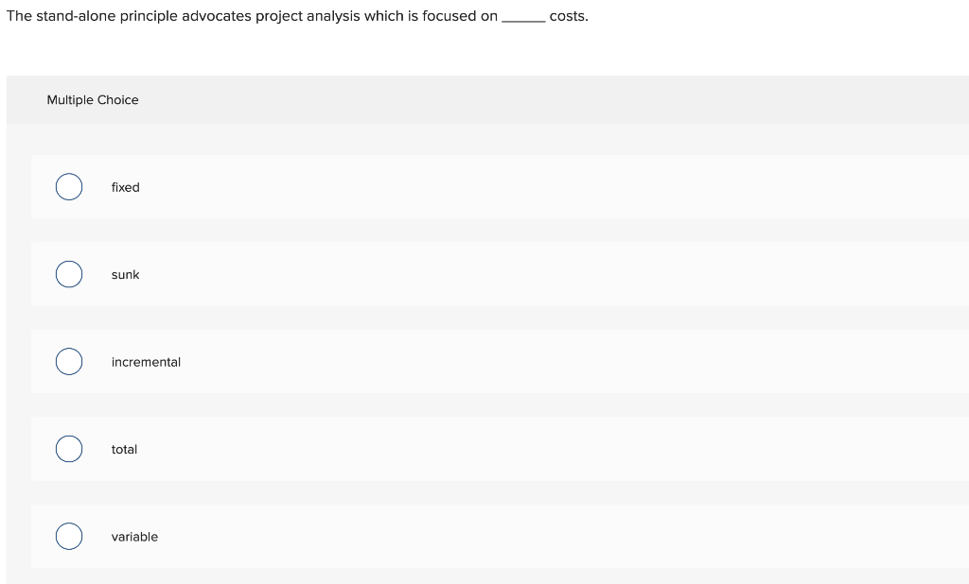Click the word costs in the question
The image size is (969, 584).
[x=568, y=15]
